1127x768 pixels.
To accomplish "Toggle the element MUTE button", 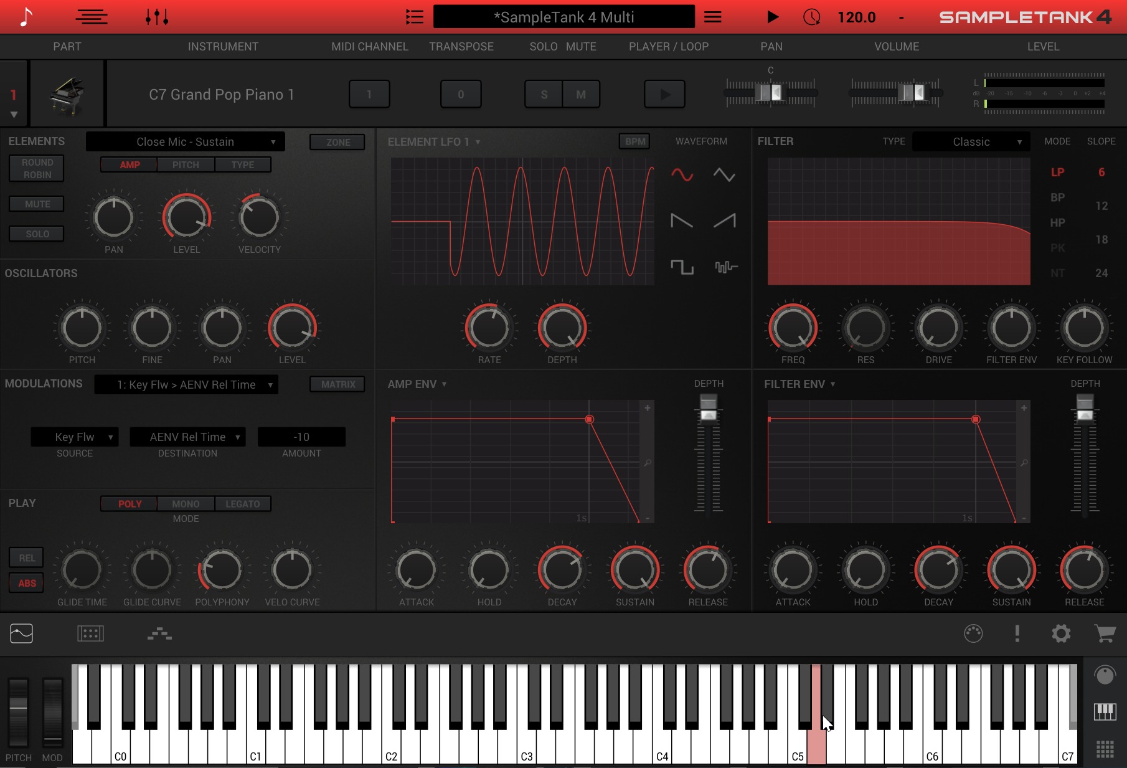I will tap(37, 204).
